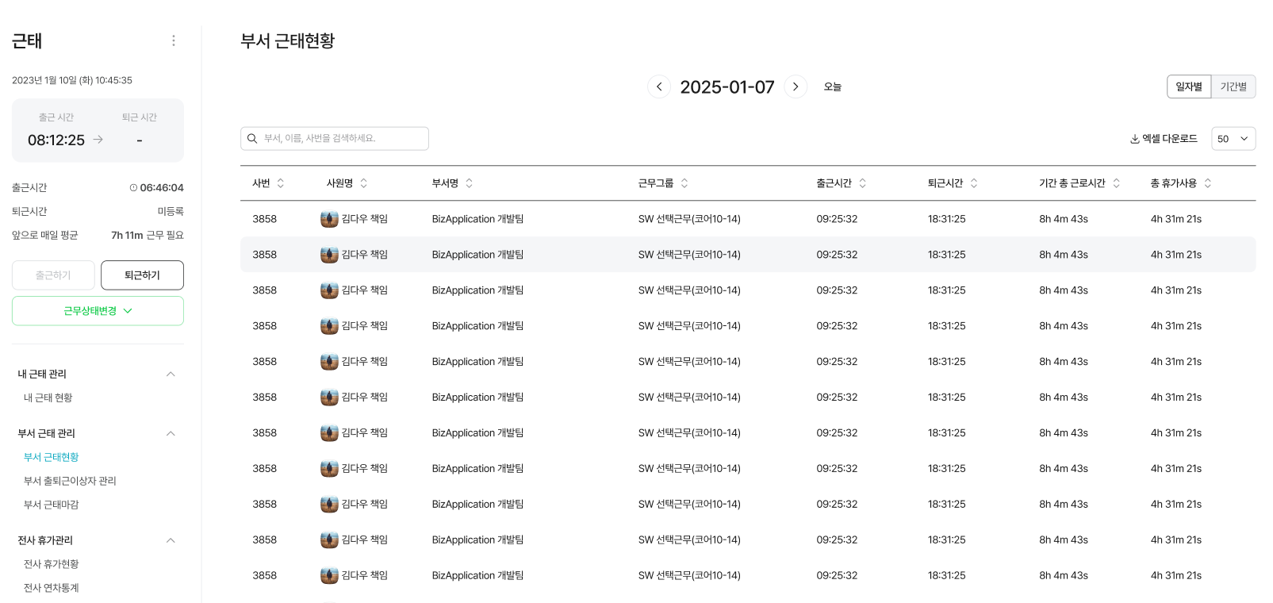
Task: Sort by 사원명 column using sort icon
Action: point(364,183)
